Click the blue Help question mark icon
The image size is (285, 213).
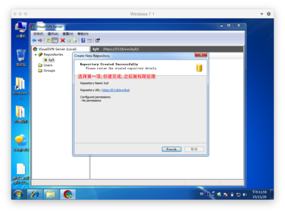coord(83,41)
